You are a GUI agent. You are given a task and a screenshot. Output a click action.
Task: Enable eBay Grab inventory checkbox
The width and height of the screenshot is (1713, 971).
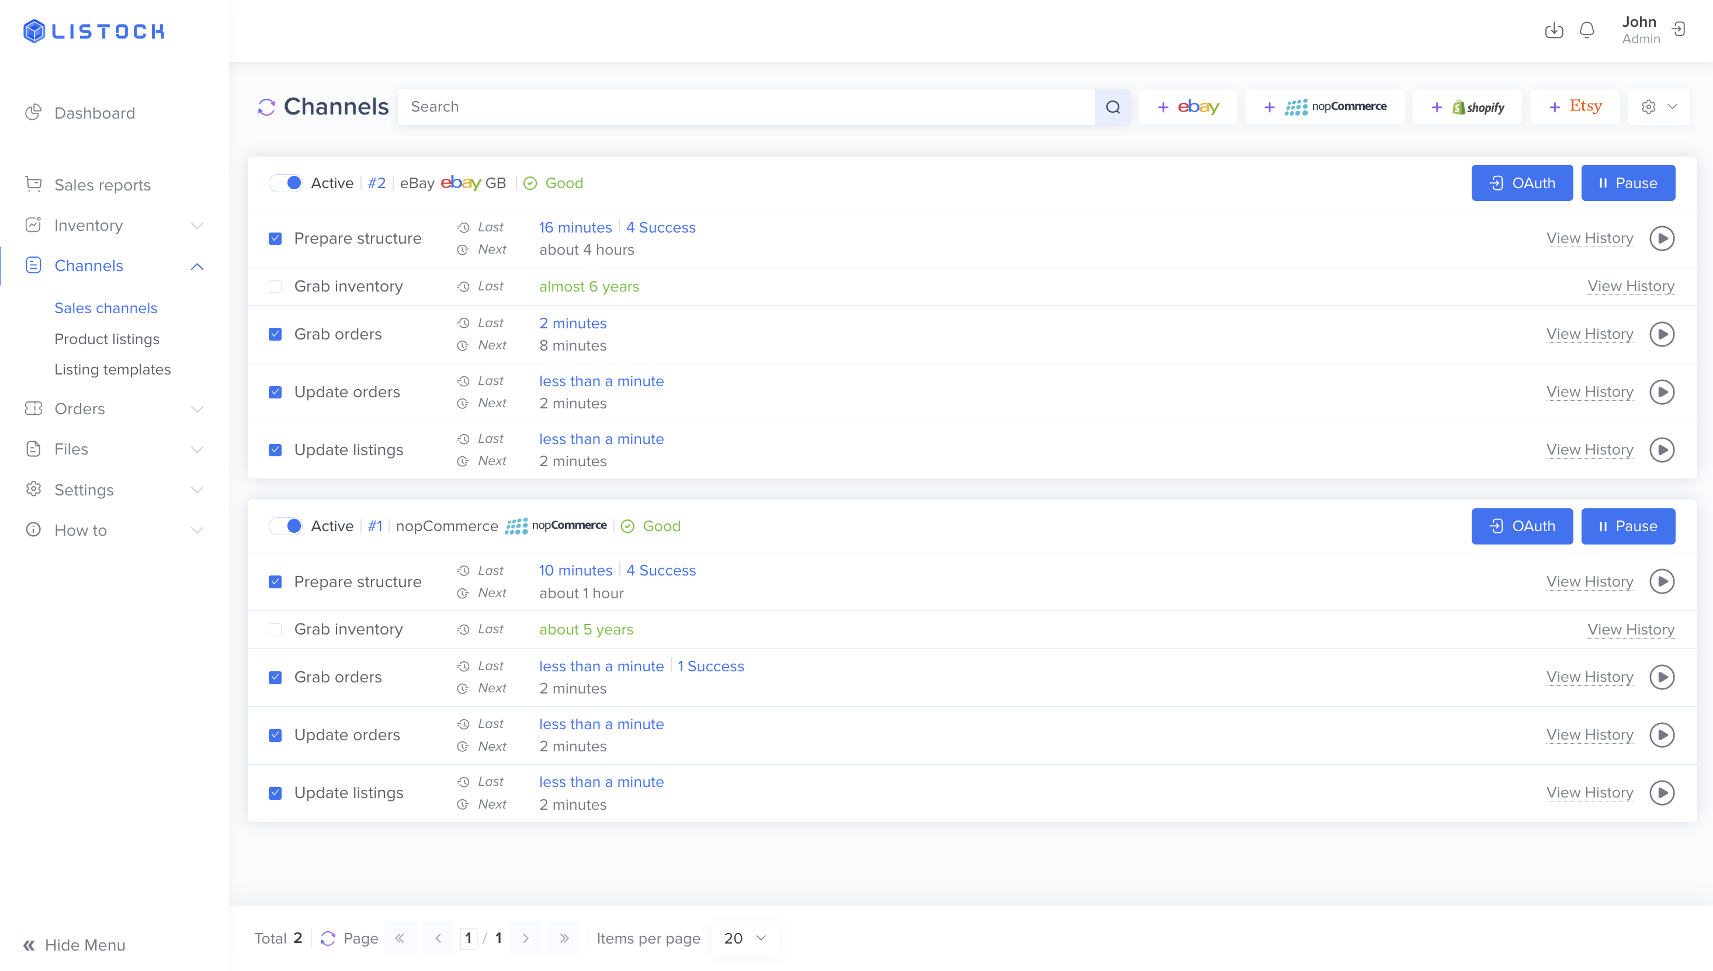click(275, 287)
